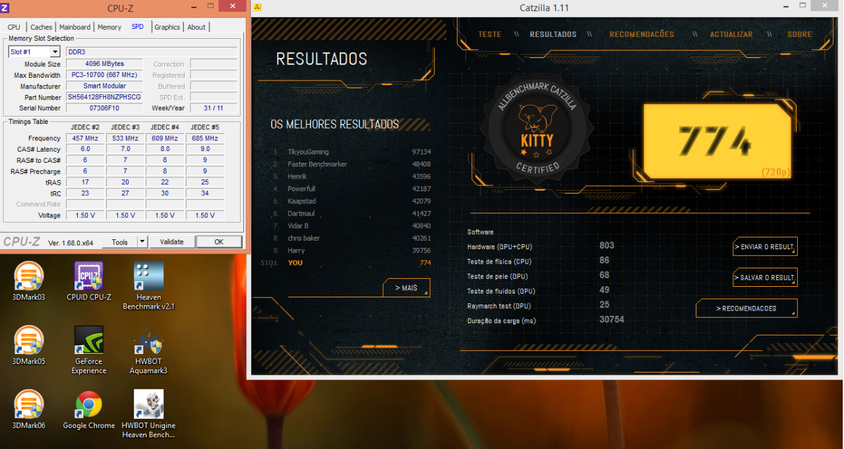Screen dimensions: 844x449
Task: Click the Tools button in CPU-Z
Action: [120, 242]
